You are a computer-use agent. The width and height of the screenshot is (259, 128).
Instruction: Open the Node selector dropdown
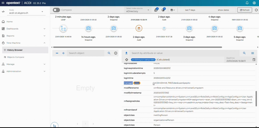[x=26, y=12]
